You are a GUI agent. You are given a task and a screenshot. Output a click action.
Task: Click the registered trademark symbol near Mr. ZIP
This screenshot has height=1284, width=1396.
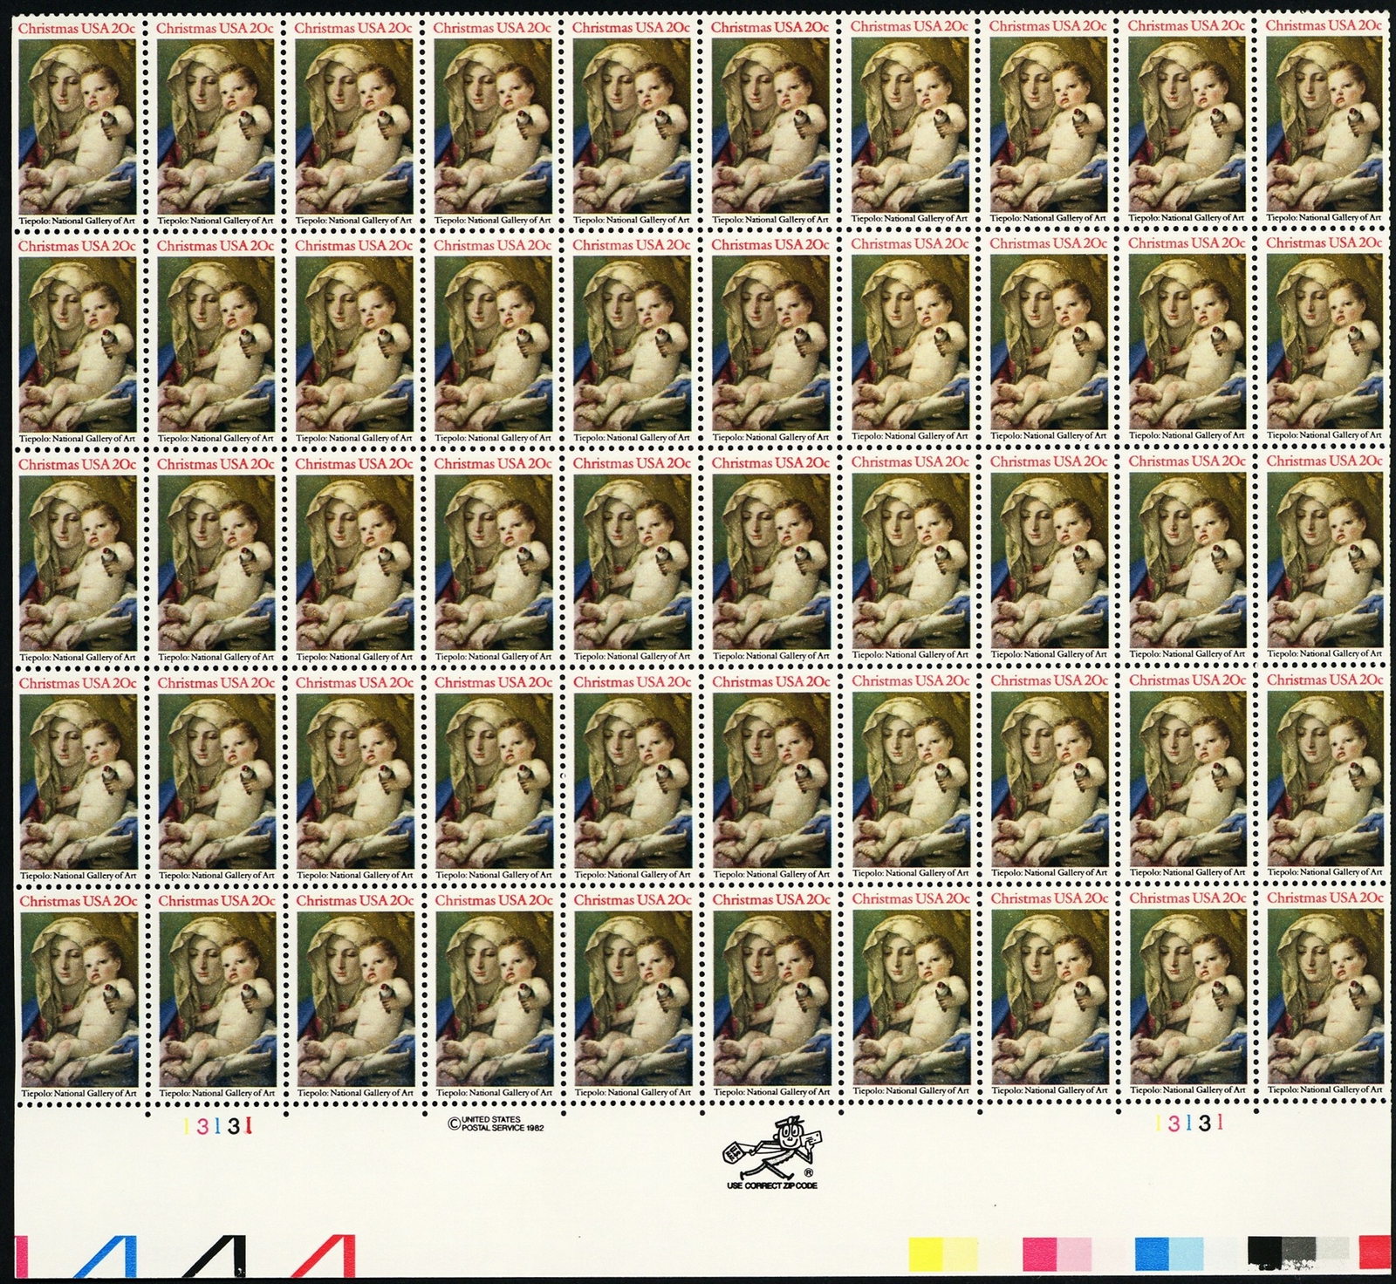(x=808, y=1173)
